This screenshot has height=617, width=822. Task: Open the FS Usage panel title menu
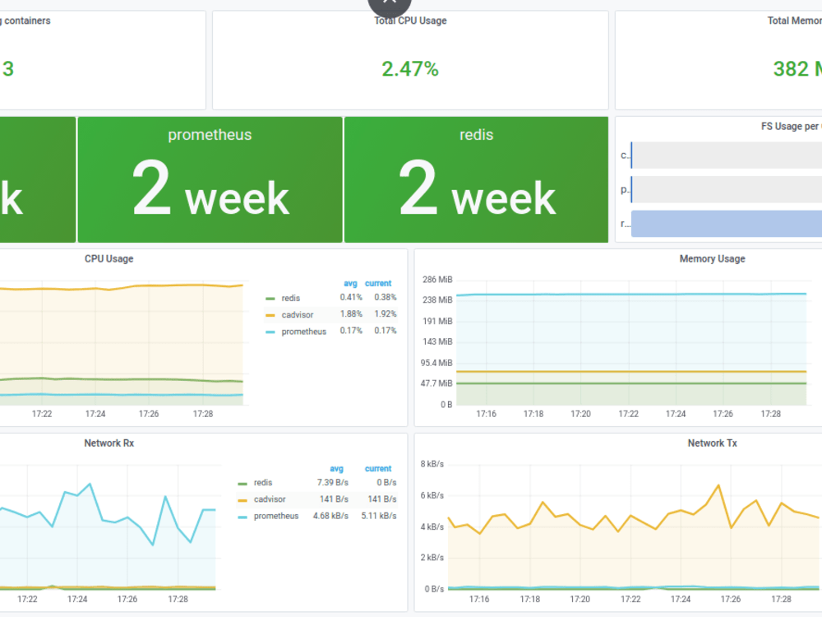(791, 127)
